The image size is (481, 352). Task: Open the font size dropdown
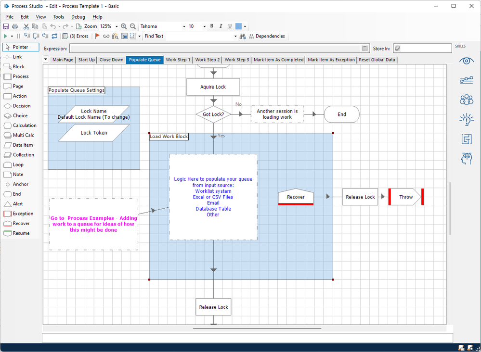tap(204, 26)
